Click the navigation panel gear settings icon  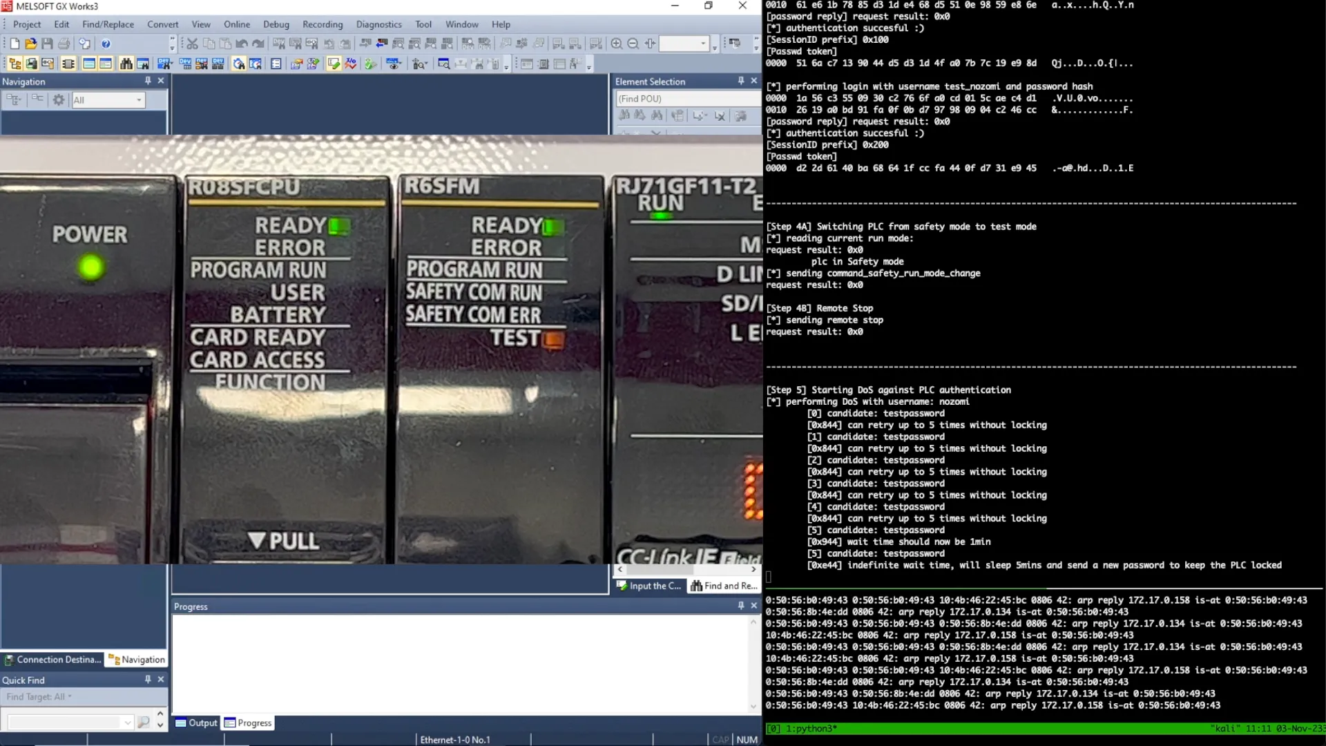(59, 99)
